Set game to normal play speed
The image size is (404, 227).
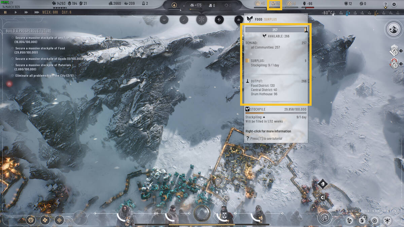pos(15,12)
